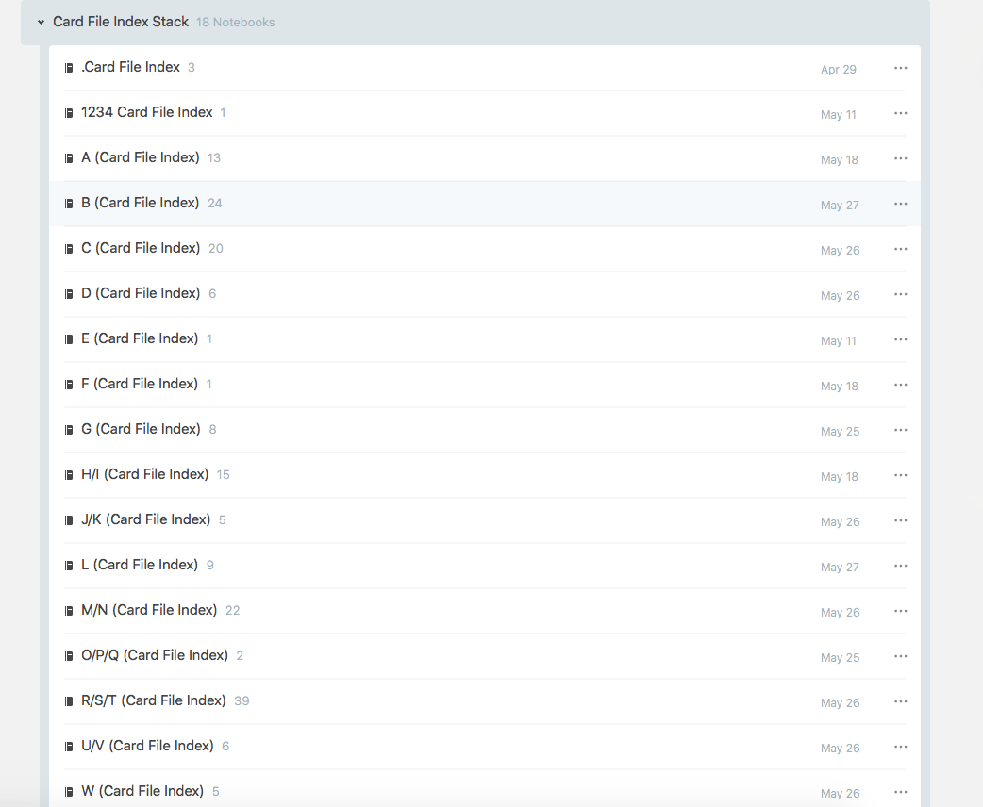Screen dimensions: 983x807
Task: Click notebook icon beside A (Card File Index)
Action: click(x=69, y=158)
